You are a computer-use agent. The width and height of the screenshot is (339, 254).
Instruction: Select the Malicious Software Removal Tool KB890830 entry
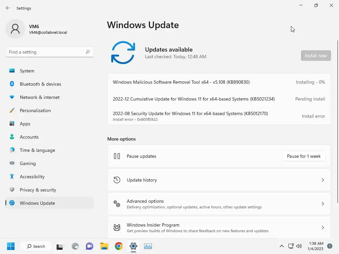219,82
